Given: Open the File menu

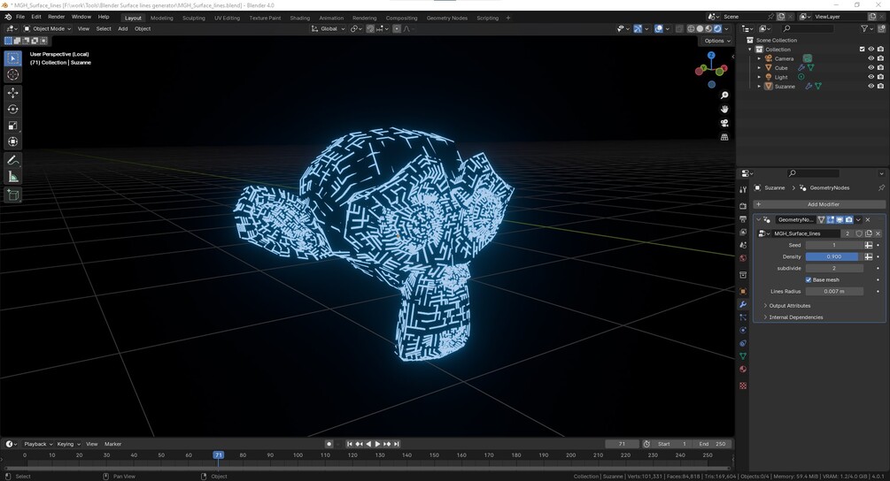Looking at the screenshot, I should [20, 17].
